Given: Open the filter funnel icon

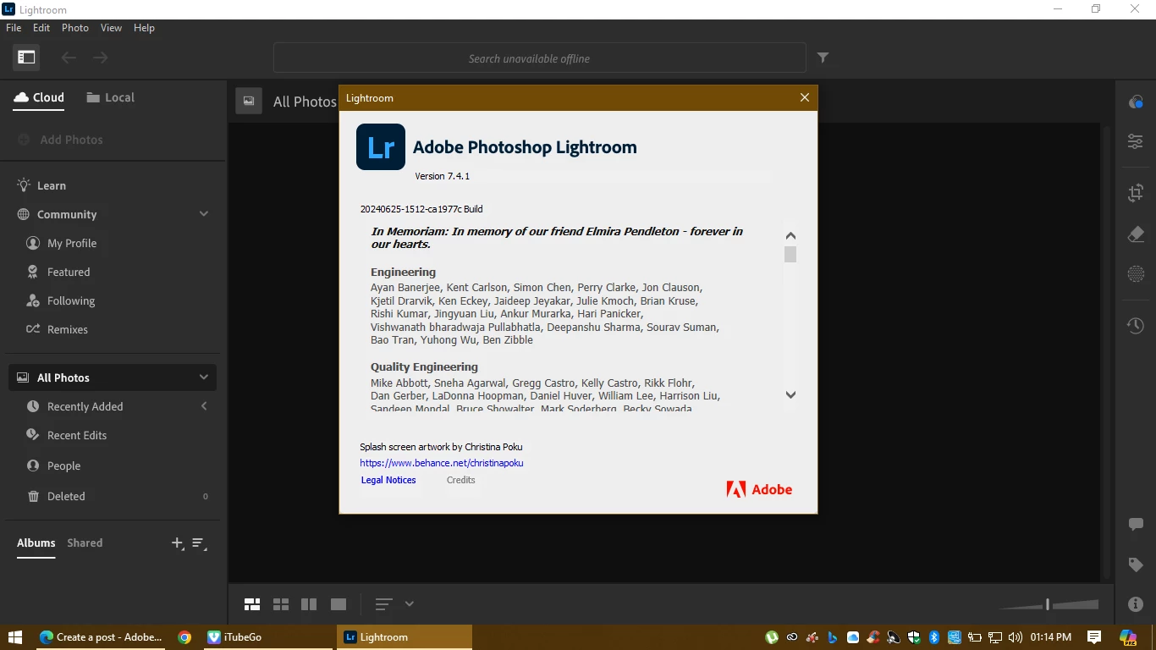Looking at the screenshot, I should 823,58.
